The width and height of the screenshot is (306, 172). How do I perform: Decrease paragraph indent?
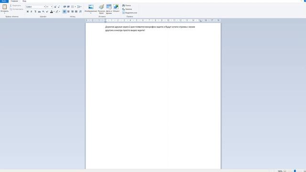[x=65, y=7]
